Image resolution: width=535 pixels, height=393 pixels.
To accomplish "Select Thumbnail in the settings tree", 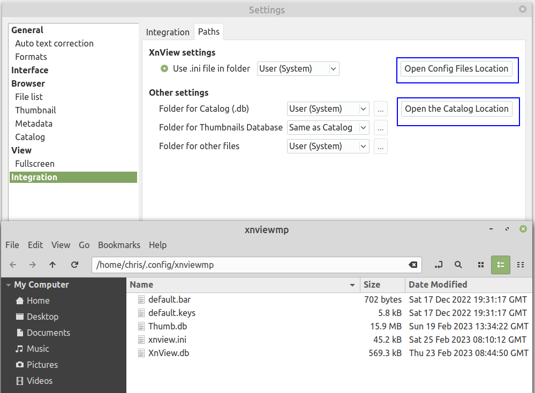I will 35,110.
